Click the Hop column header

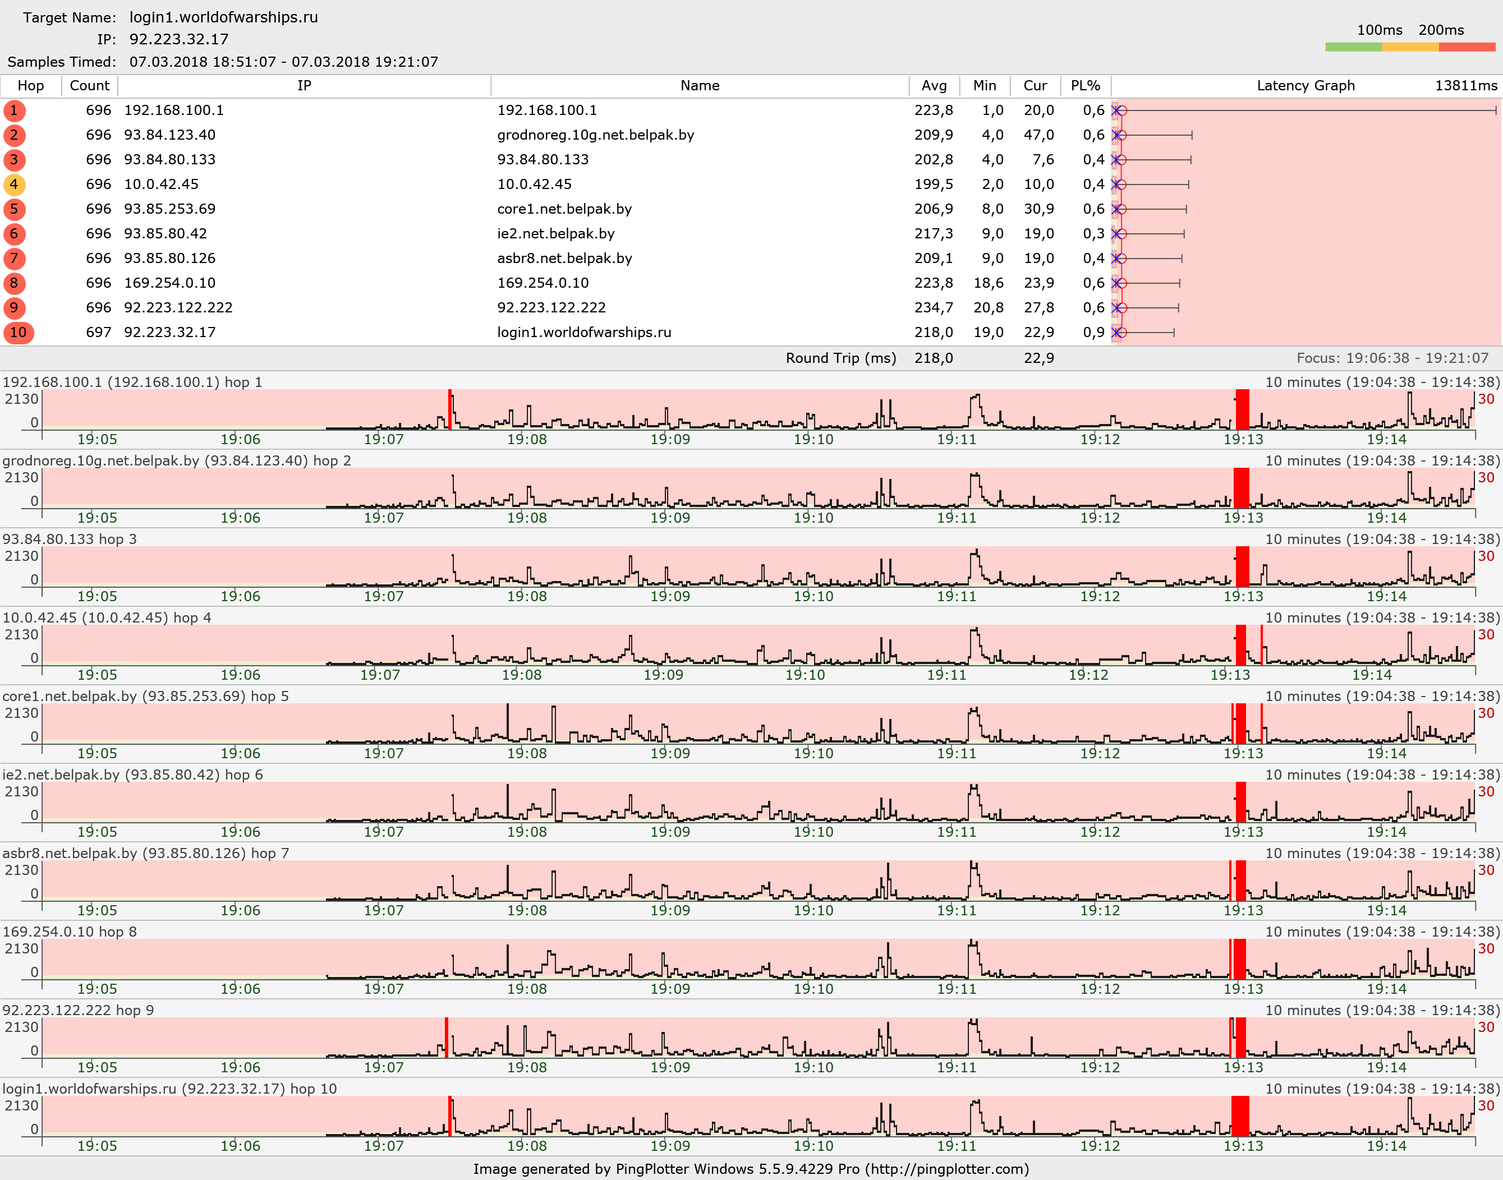click(30, 86)
